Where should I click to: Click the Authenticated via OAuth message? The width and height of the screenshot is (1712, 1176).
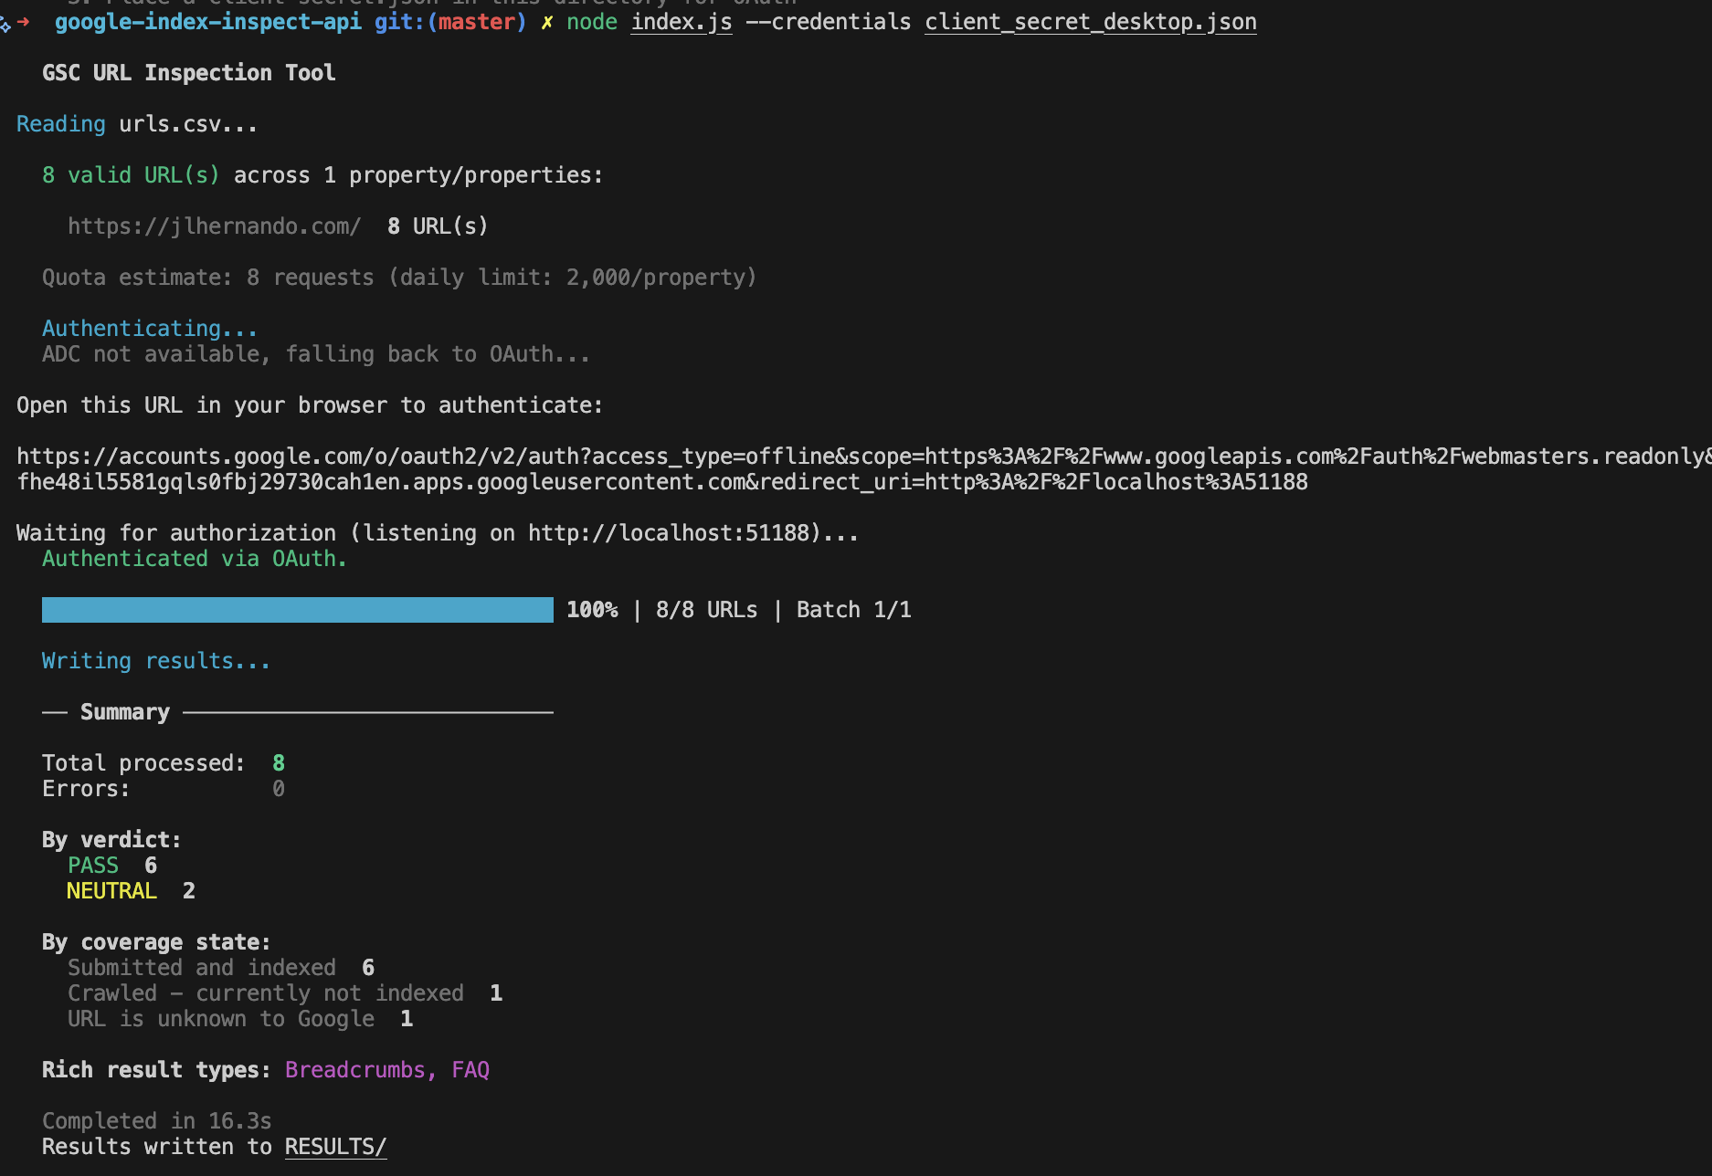coord(194,558)
